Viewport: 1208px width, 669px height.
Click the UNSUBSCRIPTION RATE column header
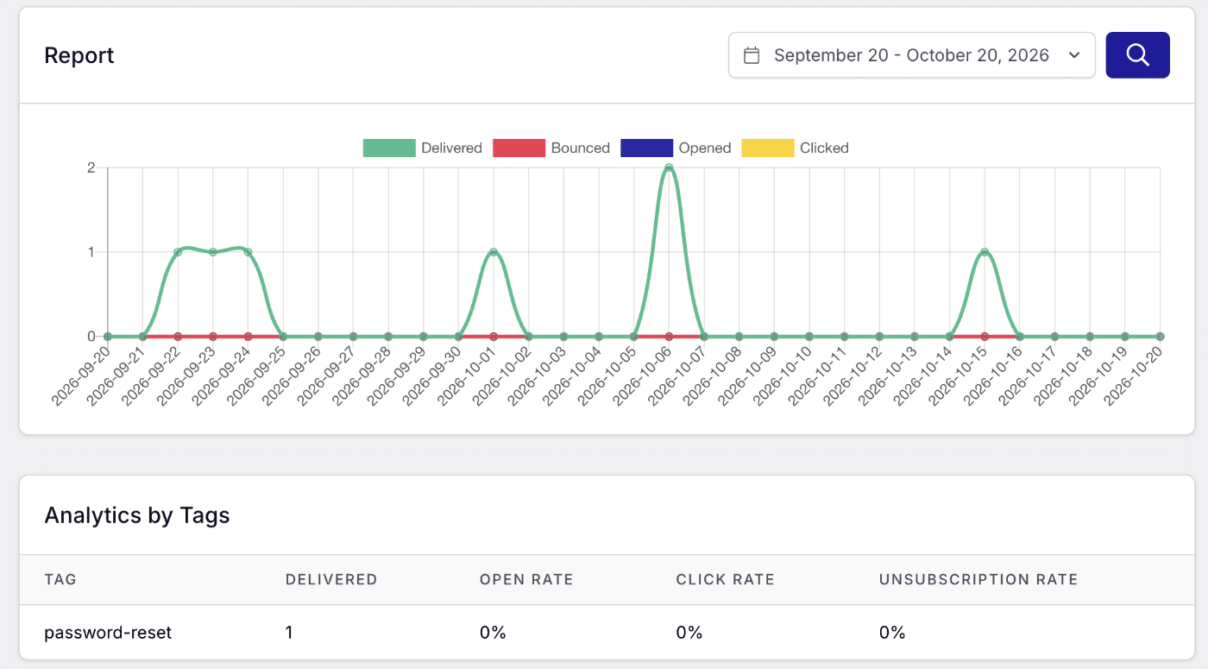coord(978,579)
